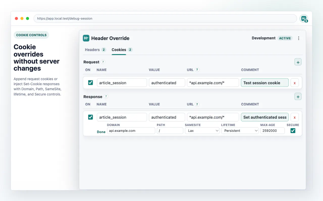Focus the browser address bar
The image size is (323, 201).
[x=165, y=18]
